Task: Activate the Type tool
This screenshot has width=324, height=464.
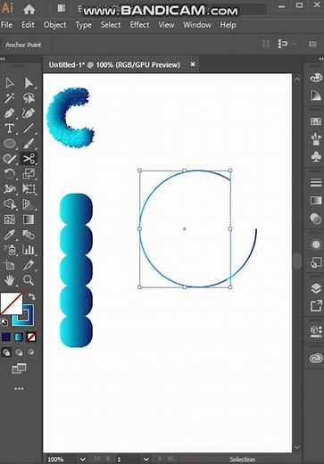Action: [10, 128]
